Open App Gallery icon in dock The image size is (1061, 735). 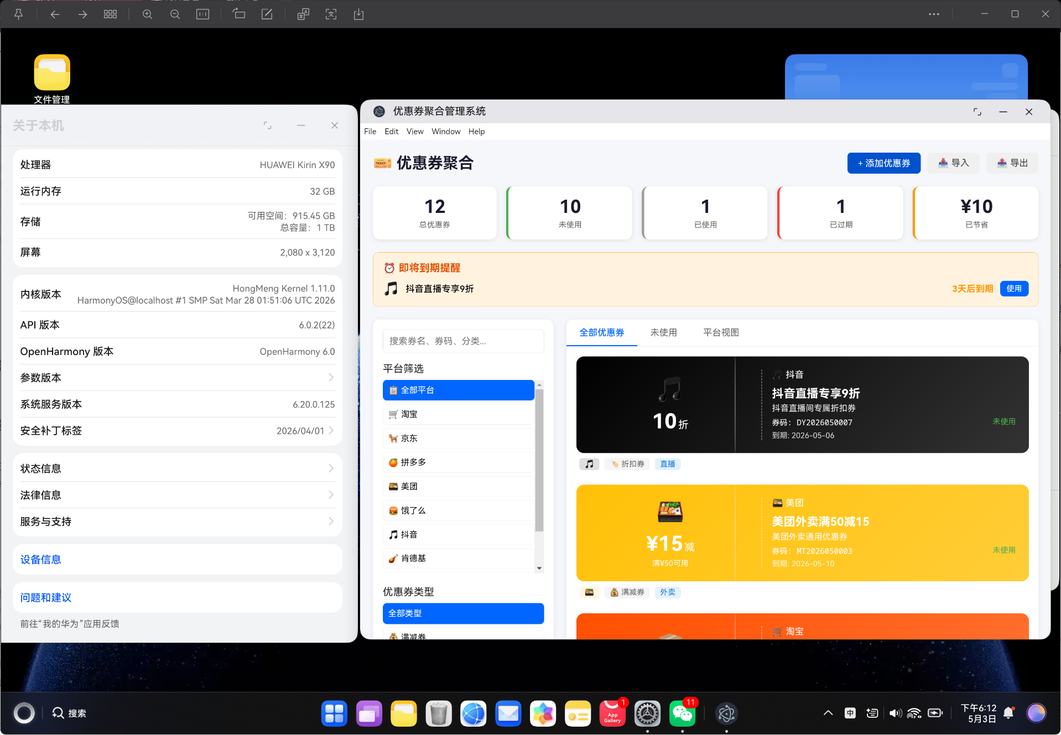[612, 713]
